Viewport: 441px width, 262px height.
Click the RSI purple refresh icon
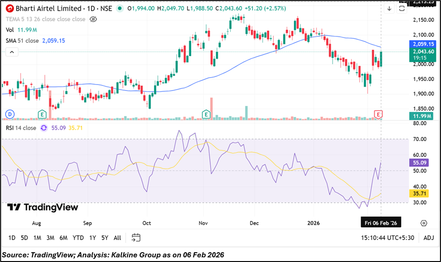click(43, 127)
